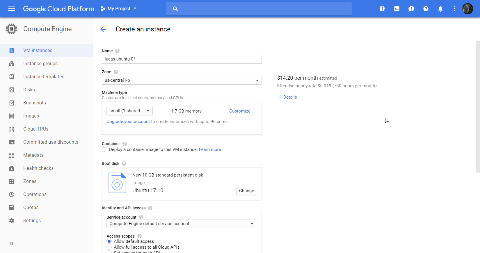480x253 pixels.
Task: Click the Instance groups sidebar icon
Action: pyautogui.click(x=12, y=64)
